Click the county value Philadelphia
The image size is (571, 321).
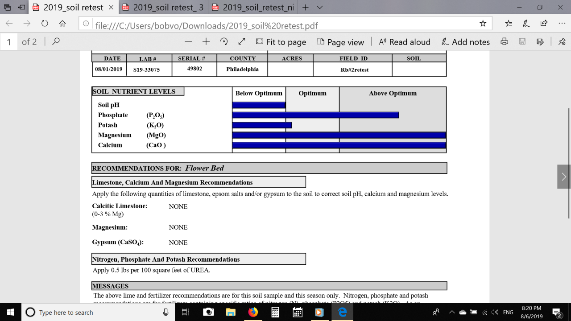pyautogui.click(x=243, y=69)
